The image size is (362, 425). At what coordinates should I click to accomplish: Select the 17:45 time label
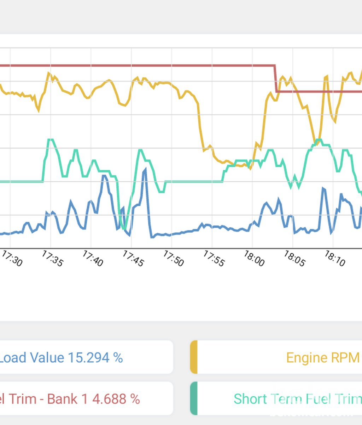pos(133,259)
